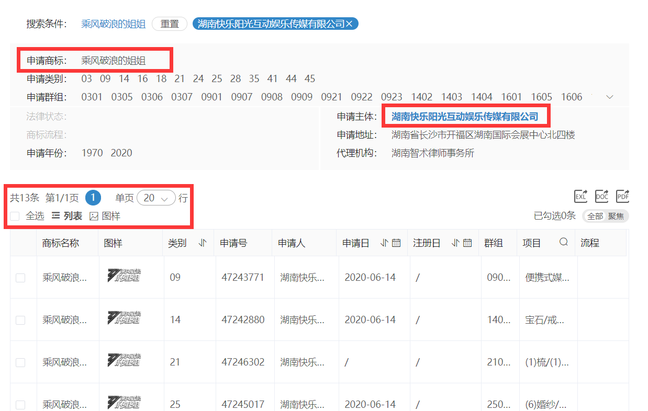Remove the 湖南快乐阳光互动娱乐传媒有限公司 filter tag
The image size is (648, 411).
[350, 24]
